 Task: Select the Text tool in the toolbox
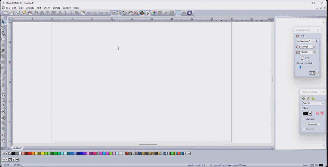(3, 28)
